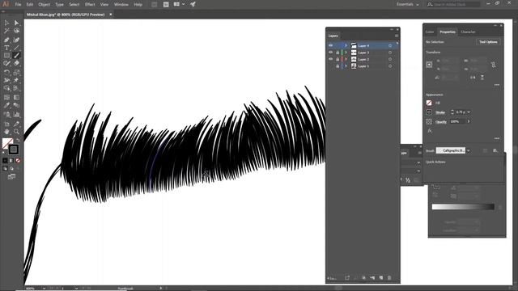This screenshot has height=291, width=518.
Task: Select the Shape Builder tool
Action: [x=6, y=88]
